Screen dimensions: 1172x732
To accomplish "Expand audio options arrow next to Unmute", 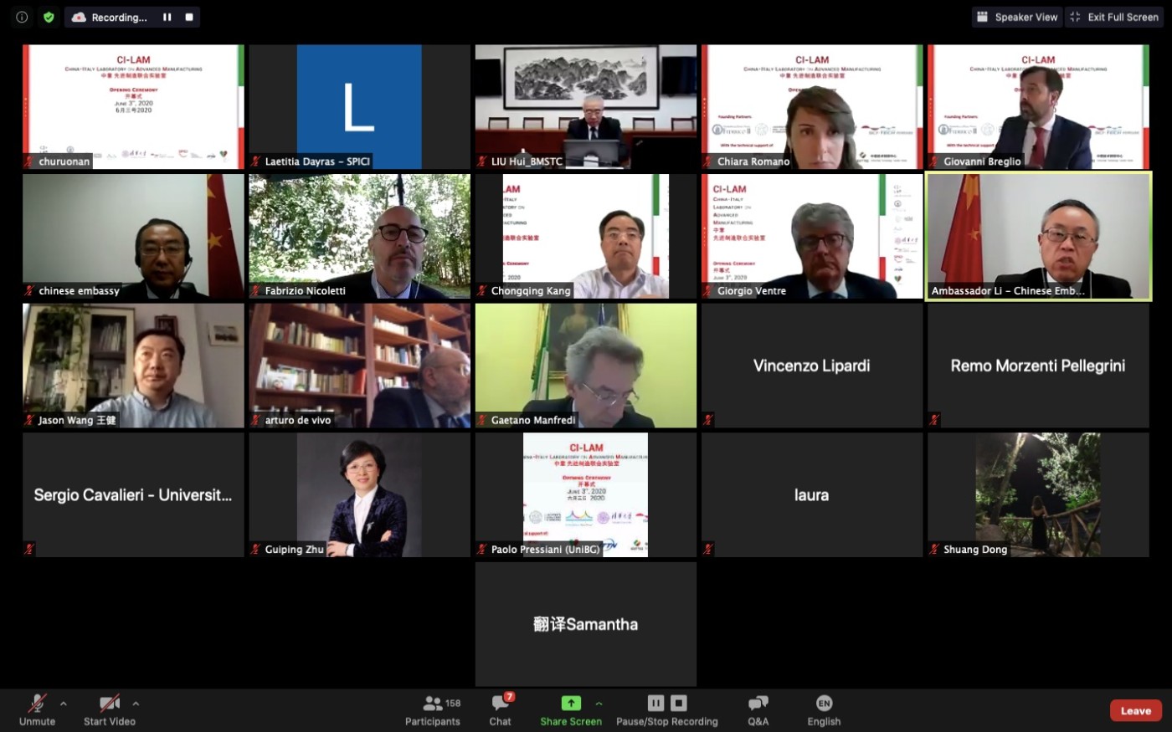I will pos(64,704).
